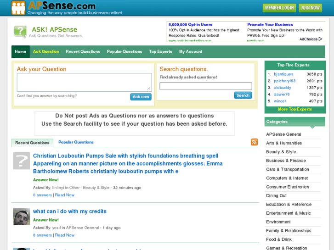Open the Consumer Electronics category
The image size is (334, 250).
[x=288, y=187]
